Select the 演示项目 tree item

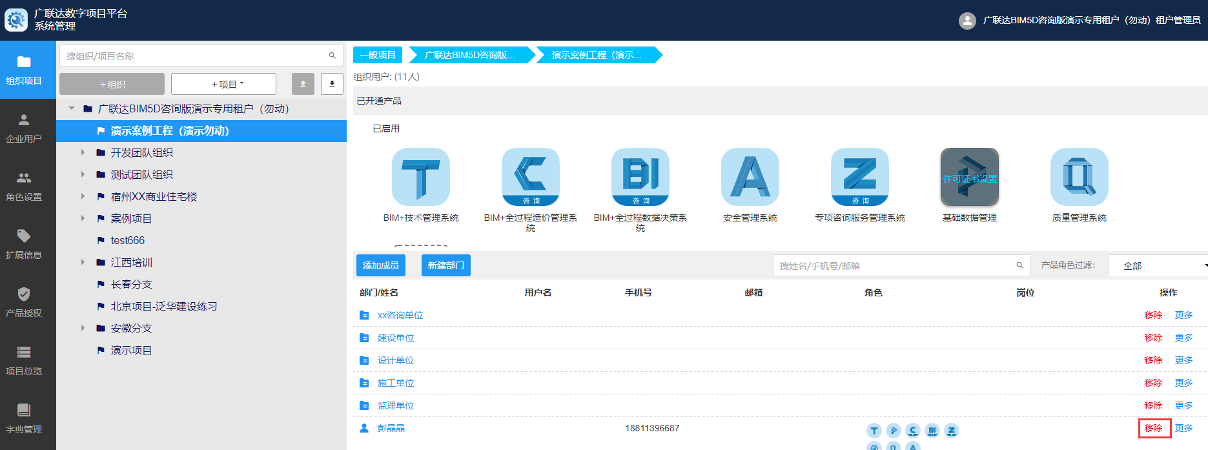(131, 350)
